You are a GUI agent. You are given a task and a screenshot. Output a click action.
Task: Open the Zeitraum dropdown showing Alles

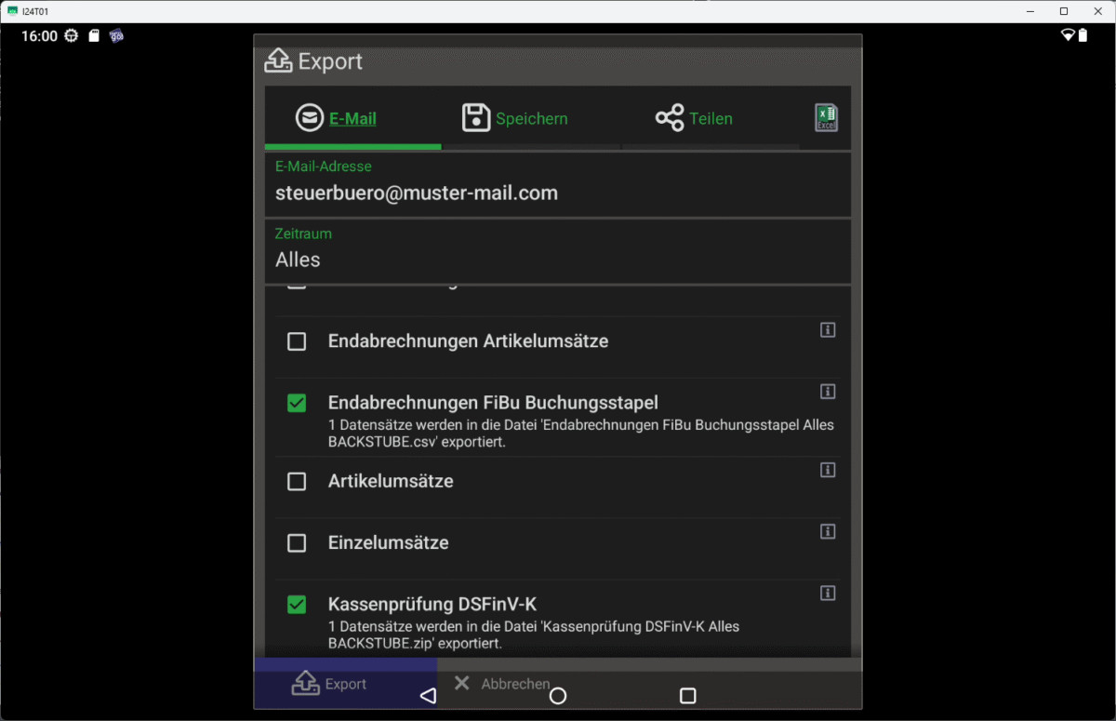(x=558, y=260)
